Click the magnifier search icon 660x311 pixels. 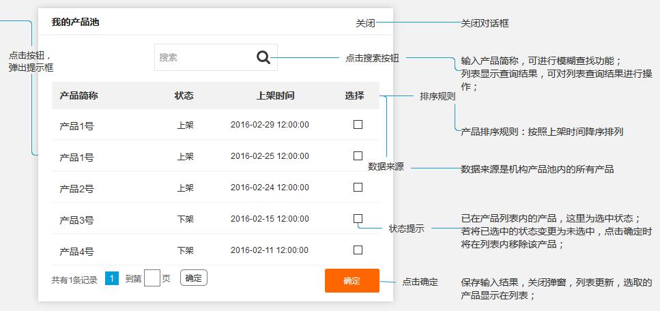click(263, 58)
